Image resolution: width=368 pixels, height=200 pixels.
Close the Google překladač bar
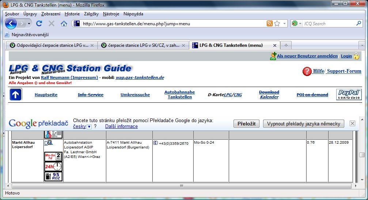pos(352,124)
